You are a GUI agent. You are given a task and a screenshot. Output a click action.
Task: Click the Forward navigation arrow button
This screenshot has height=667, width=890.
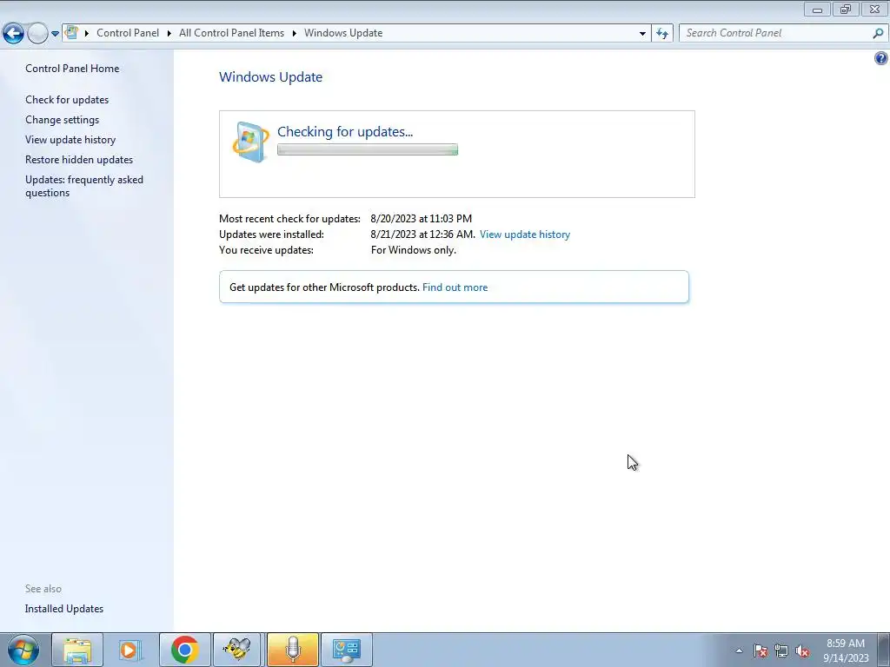[37, 34]
